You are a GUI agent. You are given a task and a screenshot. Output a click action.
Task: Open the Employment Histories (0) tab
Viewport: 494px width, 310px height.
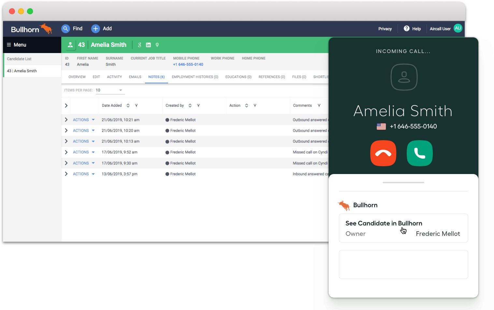coord(195,77)
